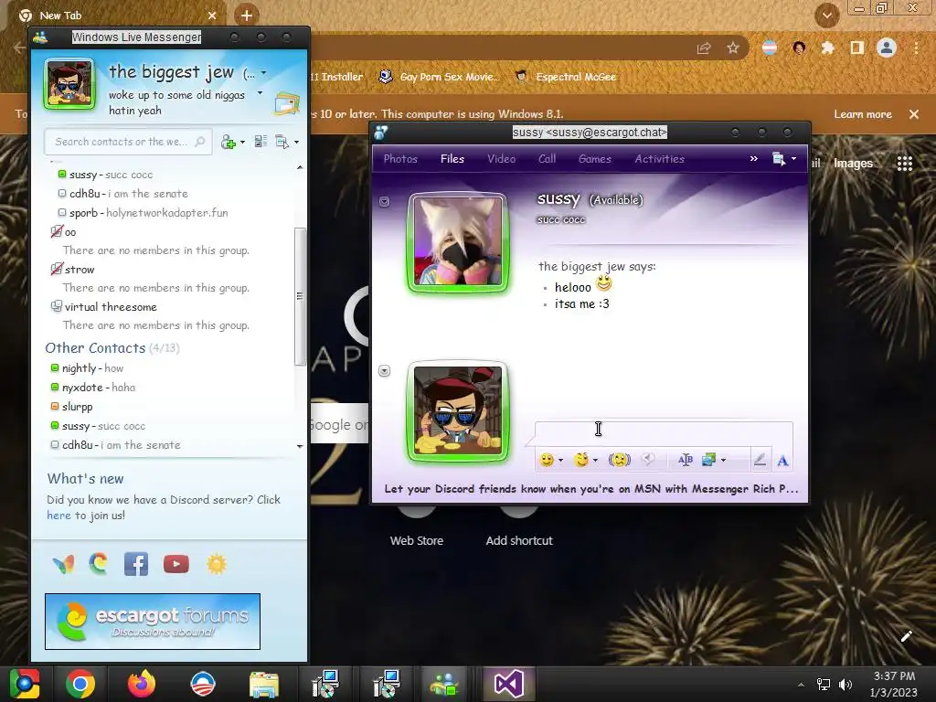Open the Files tab in chat window
This screenshot has height=702, width=936.
pos(452,159)
